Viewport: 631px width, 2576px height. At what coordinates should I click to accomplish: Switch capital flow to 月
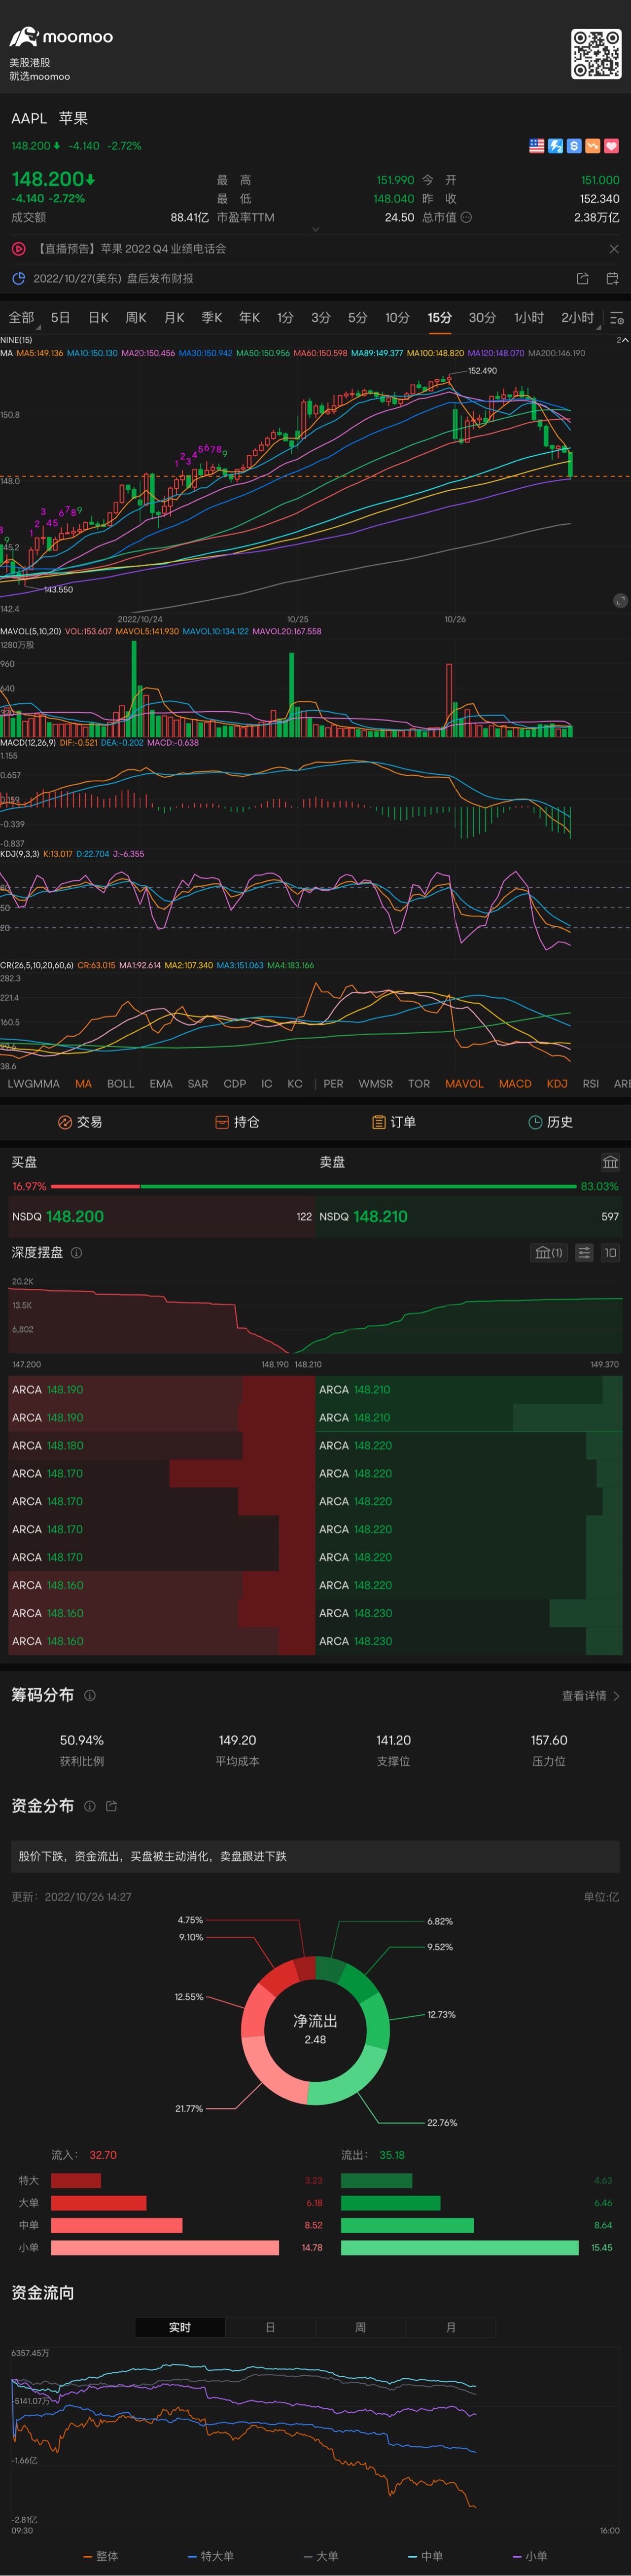click(x=451, y=2328)
